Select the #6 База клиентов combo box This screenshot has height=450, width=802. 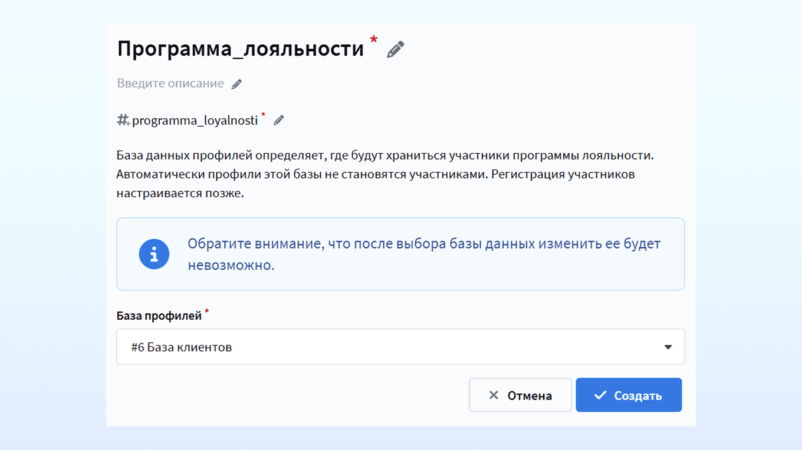click(400, 347)
